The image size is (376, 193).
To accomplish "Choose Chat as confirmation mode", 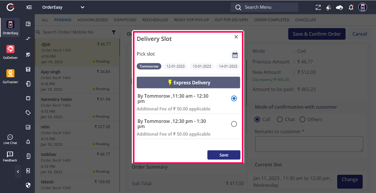I will (x=280, y=119).
